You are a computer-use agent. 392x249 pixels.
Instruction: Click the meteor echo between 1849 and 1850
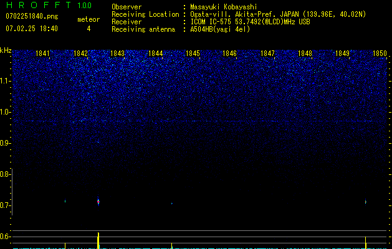[x=365, y=201]
